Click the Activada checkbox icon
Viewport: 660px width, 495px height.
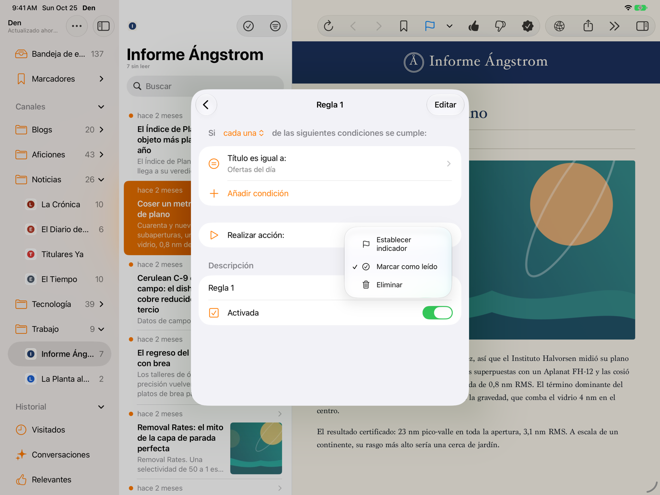(214, 313)
